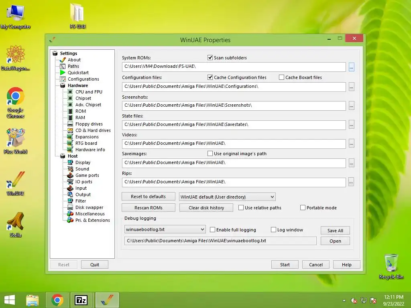Screen dimensions: 411x308
Task: Enable Portable mode checkbox
Action: point(303,208)
